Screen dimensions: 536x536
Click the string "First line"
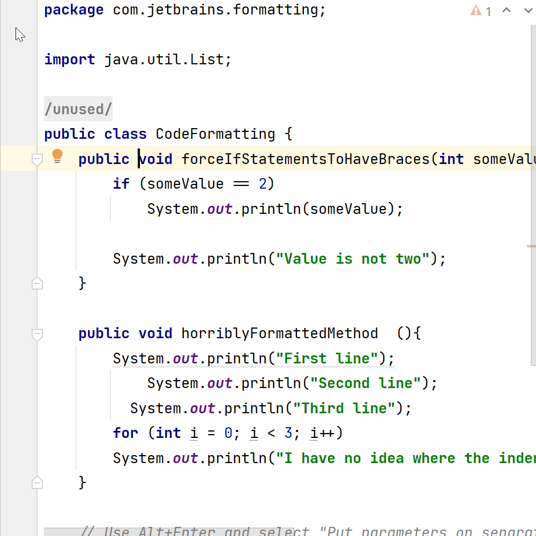coord(327,358)
